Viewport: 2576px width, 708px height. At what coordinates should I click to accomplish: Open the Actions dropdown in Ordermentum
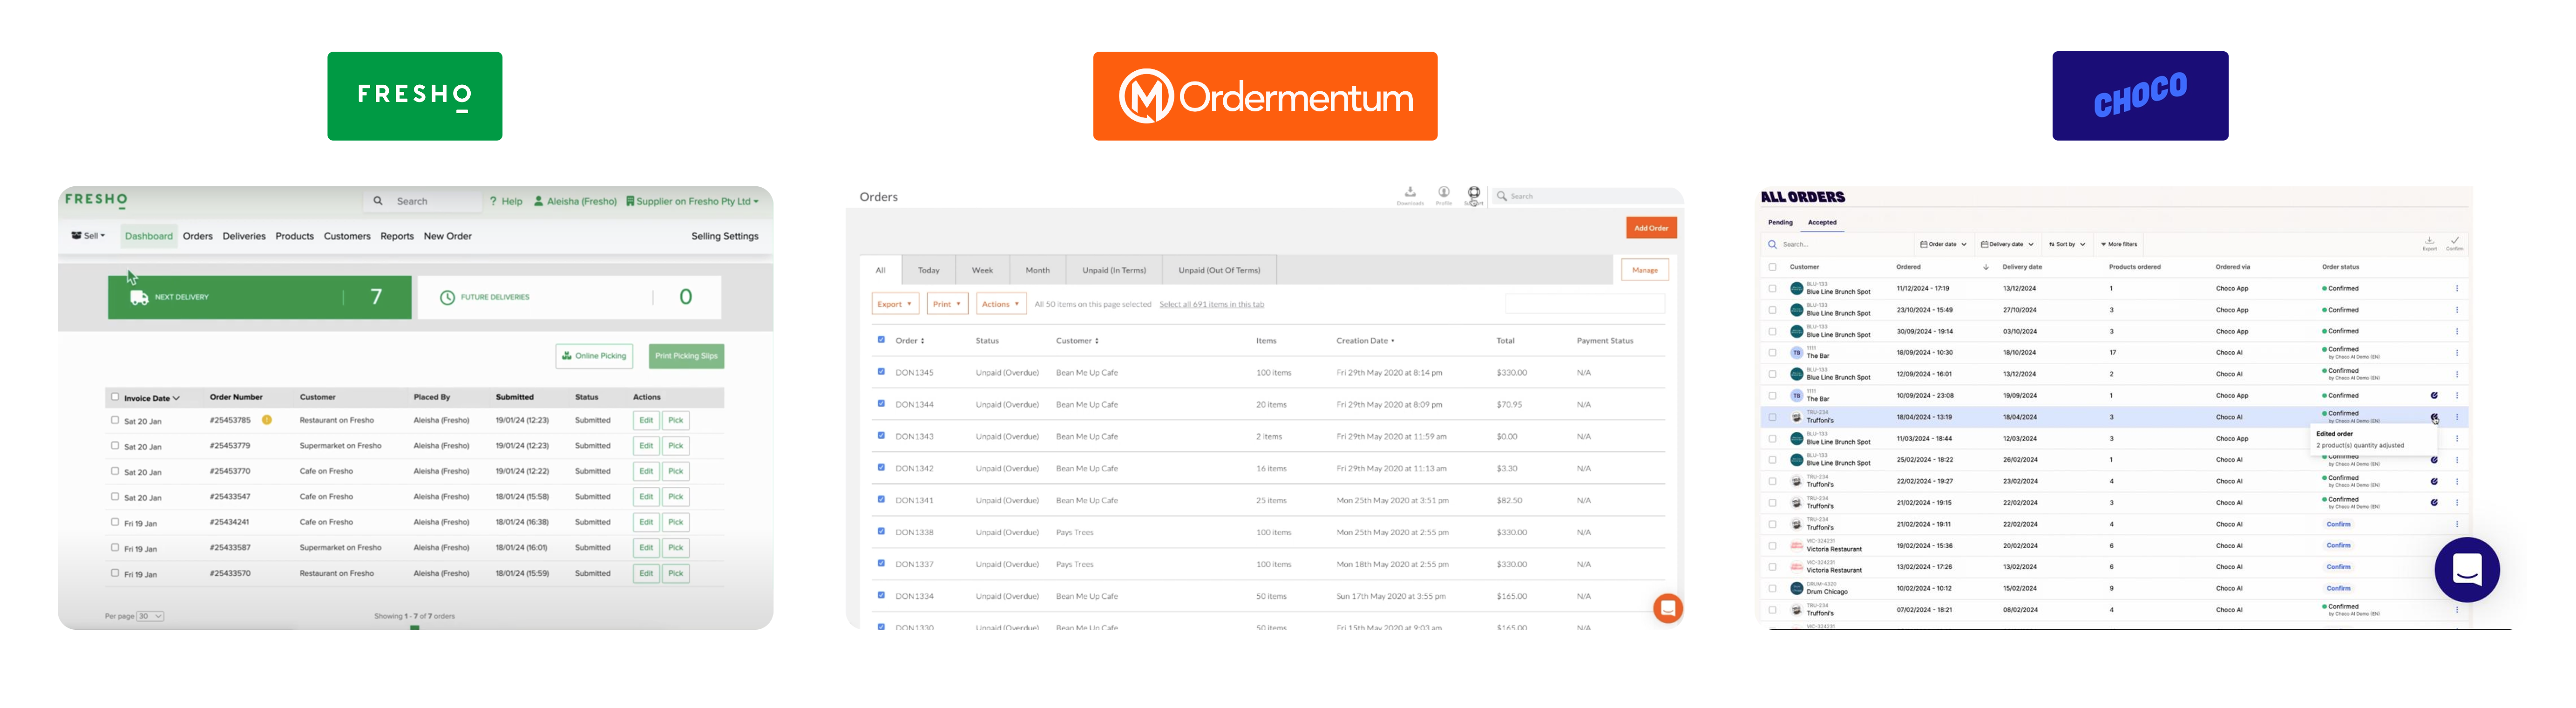coord(1001,304)
